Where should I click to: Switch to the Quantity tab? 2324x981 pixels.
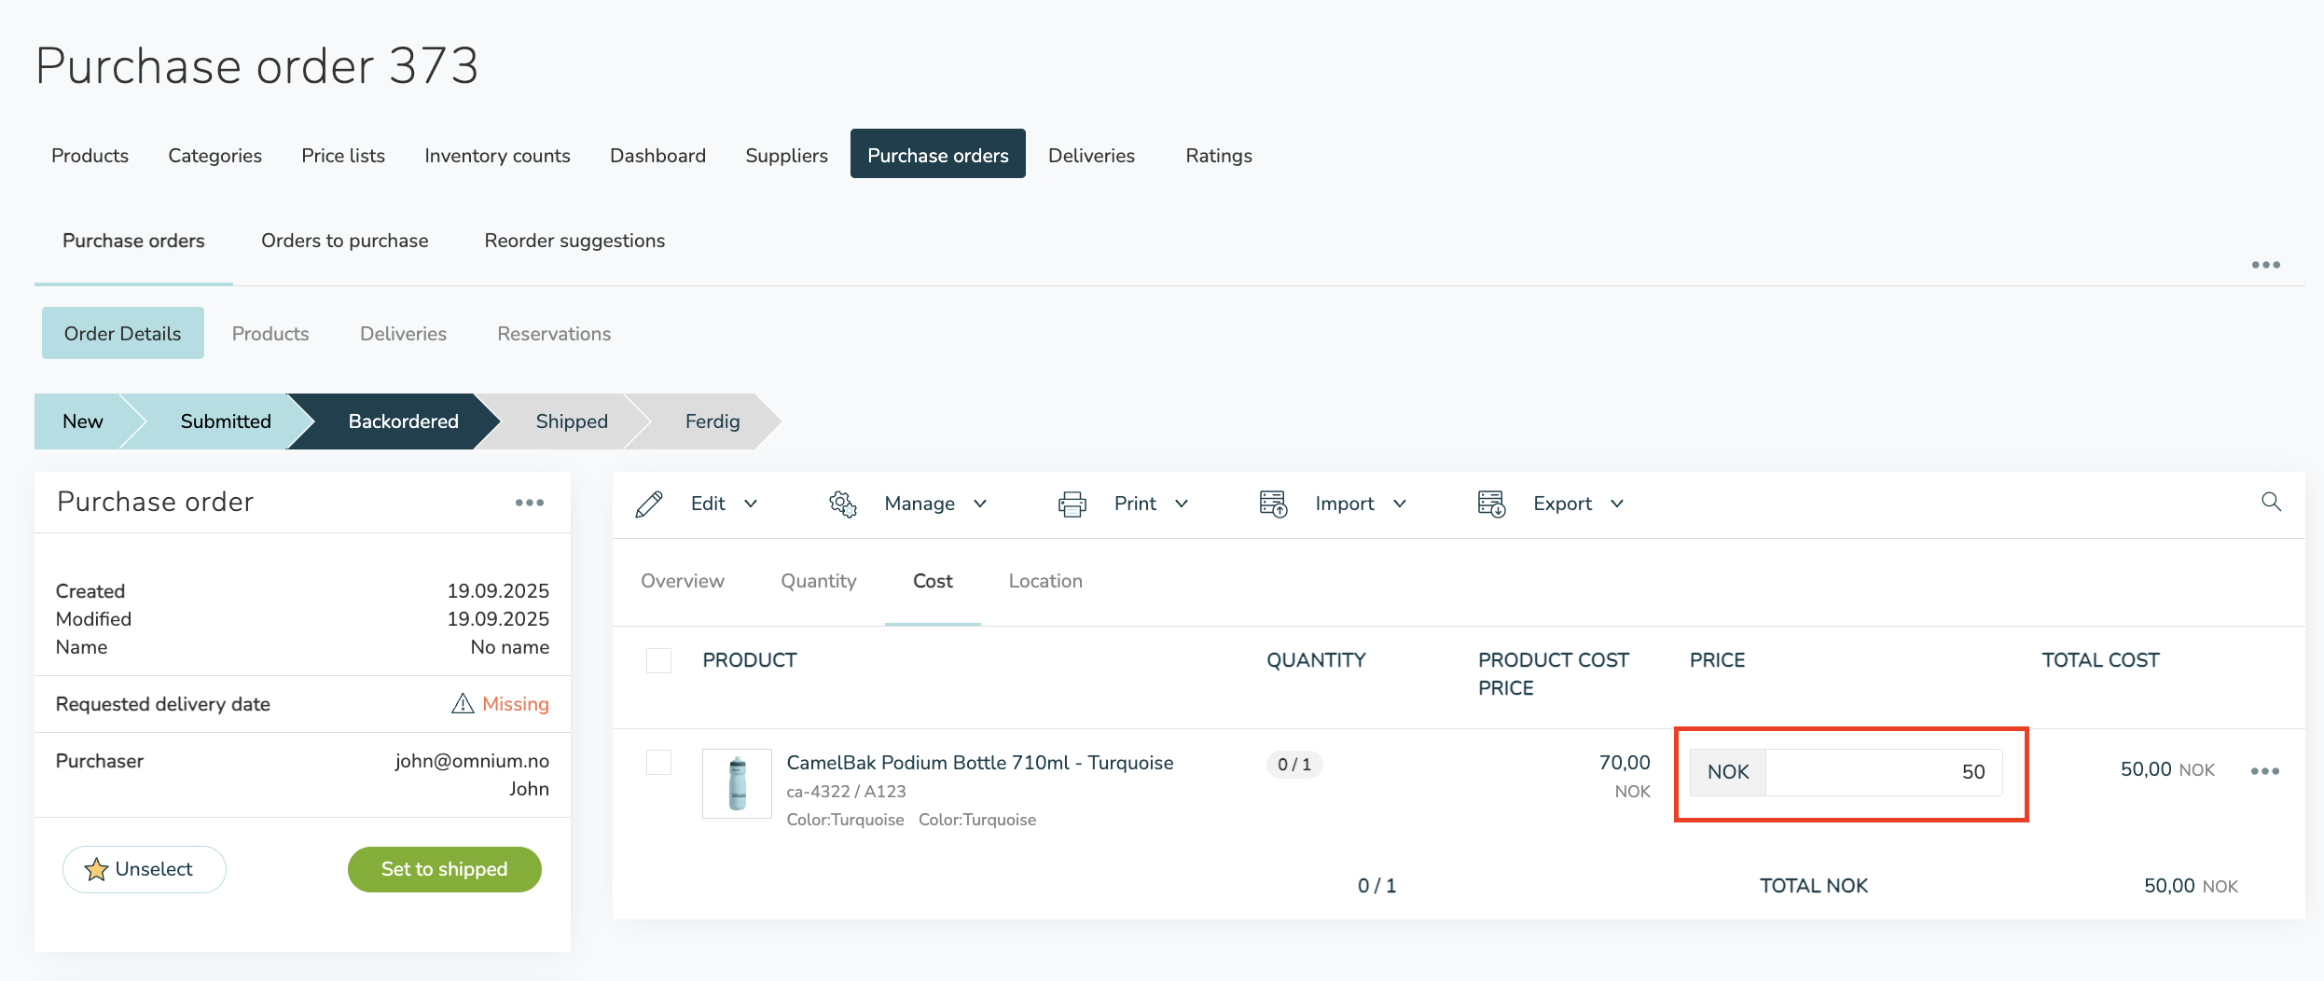click(x=818, y=581)
